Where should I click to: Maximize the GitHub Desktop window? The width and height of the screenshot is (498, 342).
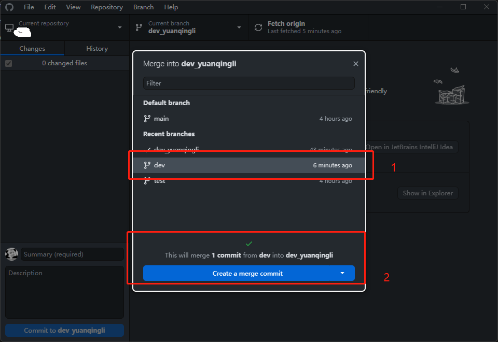(463, 7)
